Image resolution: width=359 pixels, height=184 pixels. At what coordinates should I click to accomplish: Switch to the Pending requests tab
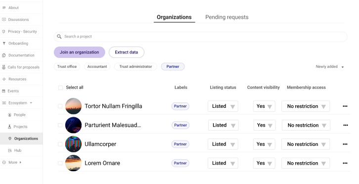[x=226, y=17]
